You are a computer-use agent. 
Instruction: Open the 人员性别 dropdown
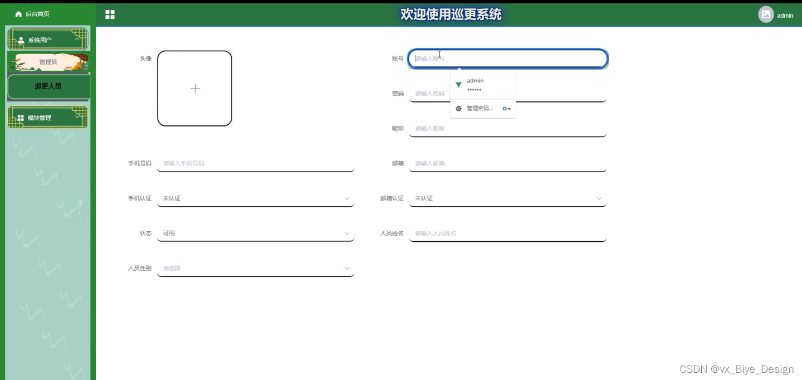256,269
